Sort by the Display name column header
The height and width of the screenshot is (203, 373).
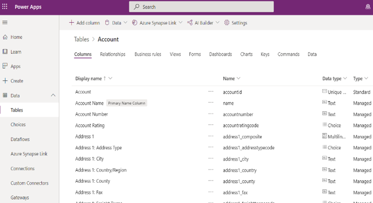coord(89,78)
